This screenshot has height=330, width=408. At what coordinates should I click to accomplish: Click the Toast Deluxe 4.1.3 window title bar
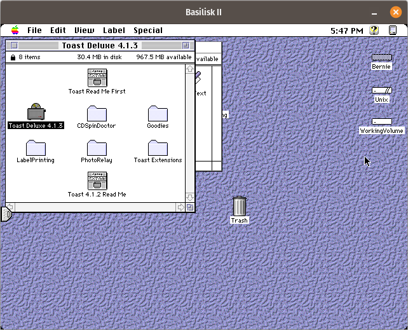(x=100, y=46)
